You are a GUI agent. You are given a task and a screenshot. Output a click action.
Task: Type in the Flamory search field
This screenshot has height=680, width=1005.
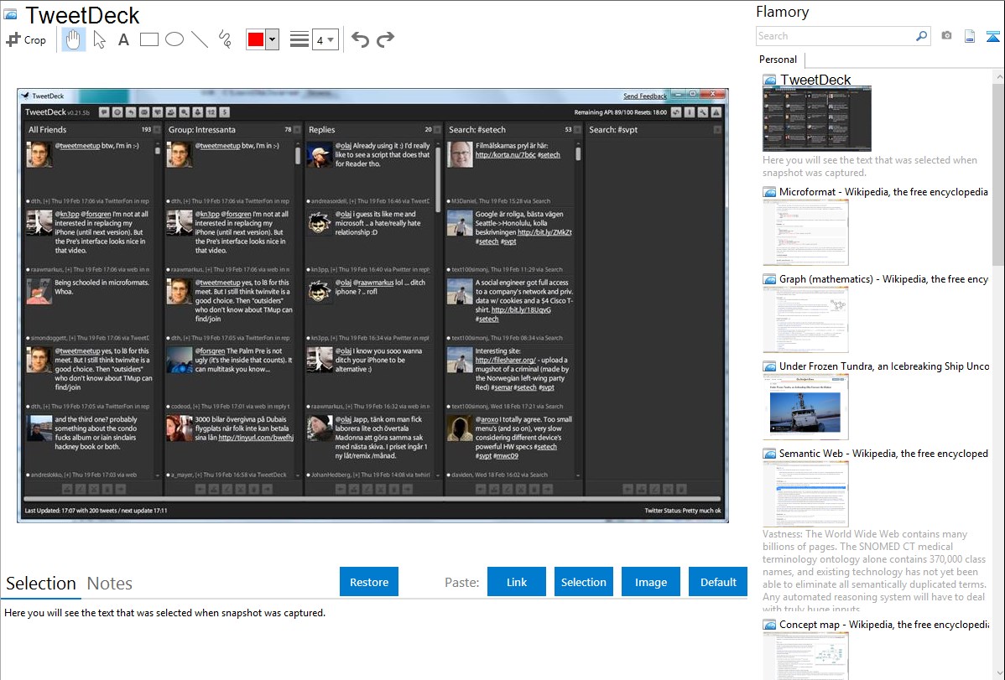(835, 36)
